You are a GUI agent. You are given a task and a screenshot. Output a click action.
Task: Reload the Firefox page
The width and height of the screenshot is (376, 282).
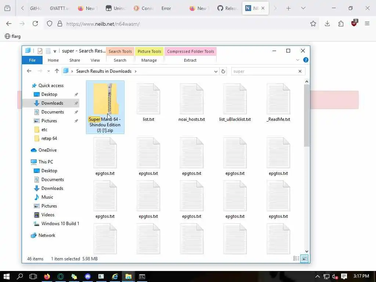click(35, 23)
